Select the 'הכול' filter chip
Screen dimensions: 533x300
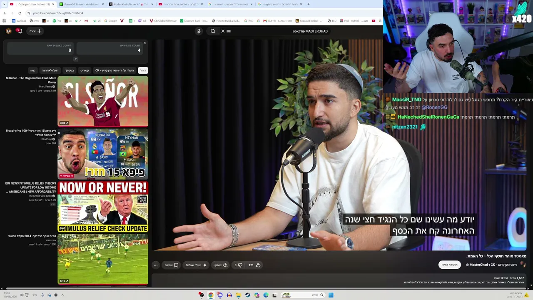(143, 70)
